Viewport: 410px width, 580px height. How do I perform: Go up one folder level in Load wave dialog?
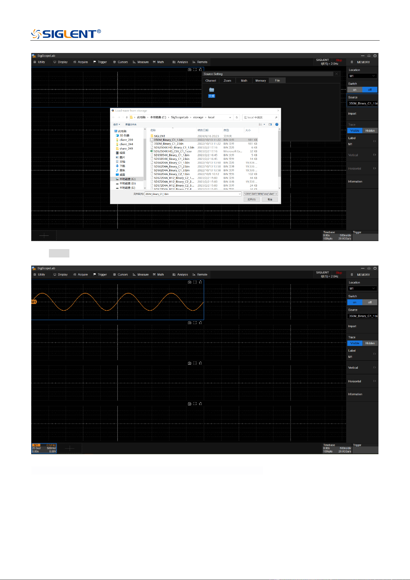(x=127, y=117)
